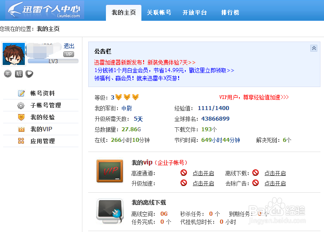The width and height of the screenshot is (324, 232).
Task: Click the 秒杀任务 count value
Action: 211,214
